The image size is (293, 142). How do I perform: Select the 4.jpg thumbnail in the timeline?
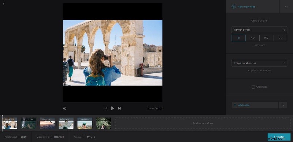66,123
